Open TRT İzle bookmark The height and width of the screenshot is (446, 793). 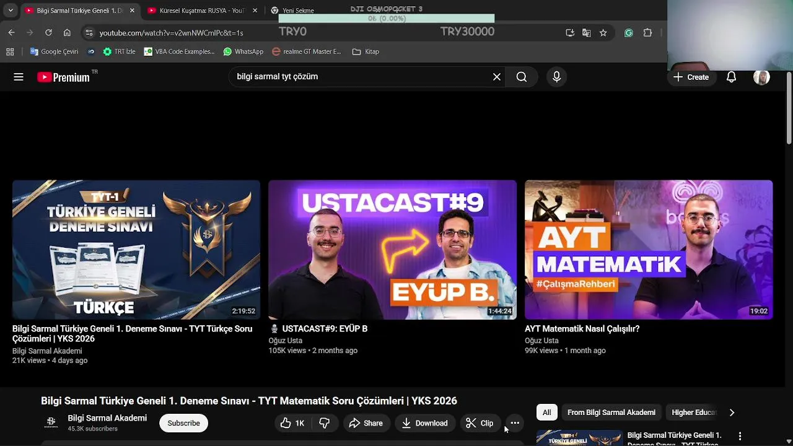[x=120, y=51]
